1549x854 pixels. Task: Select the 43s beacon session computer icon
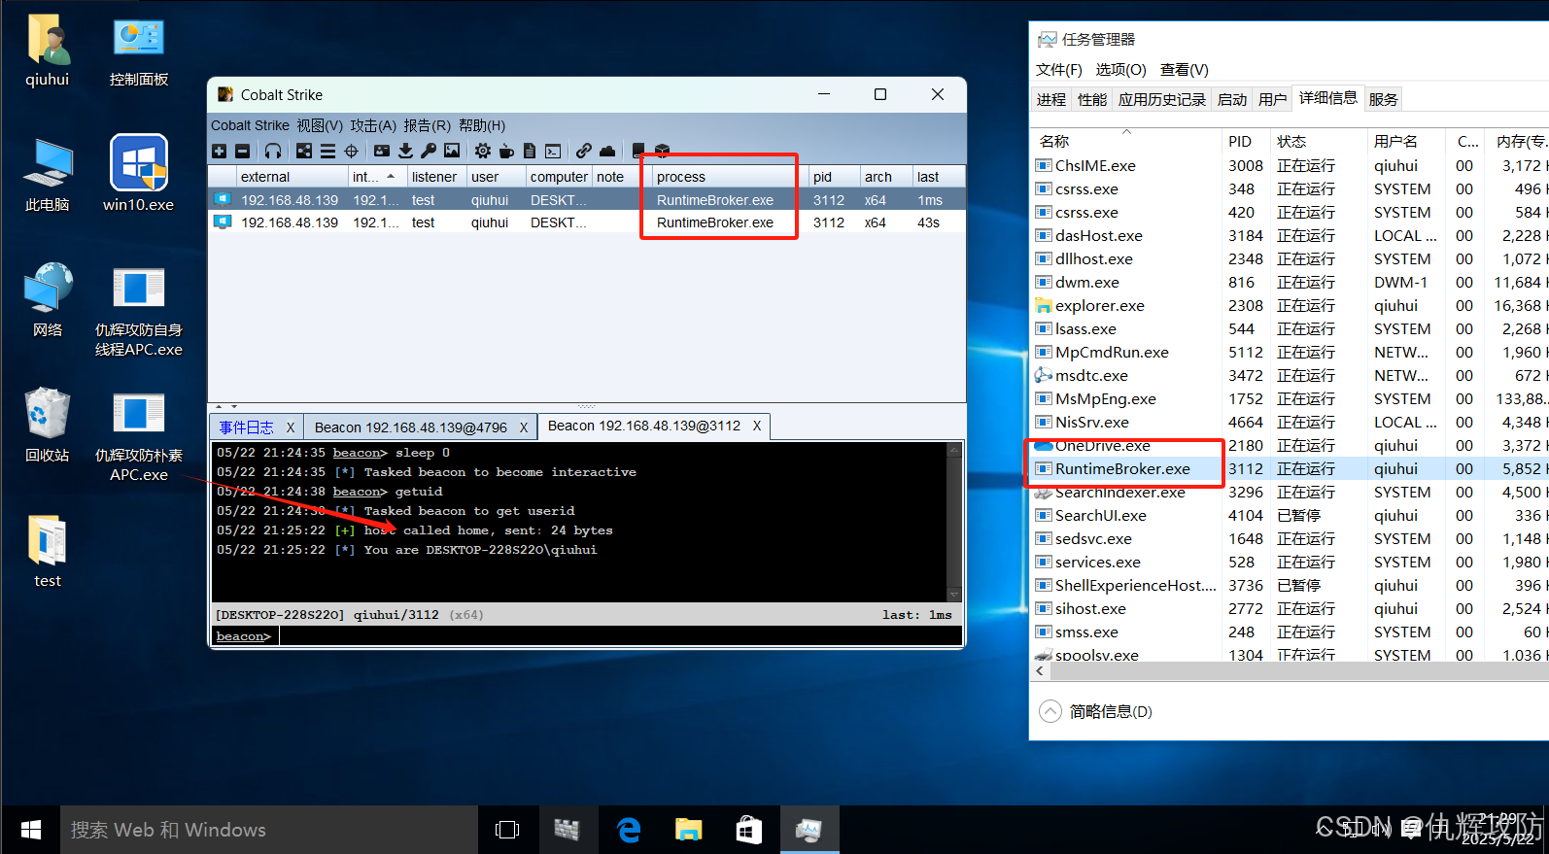tap(223, 222)
